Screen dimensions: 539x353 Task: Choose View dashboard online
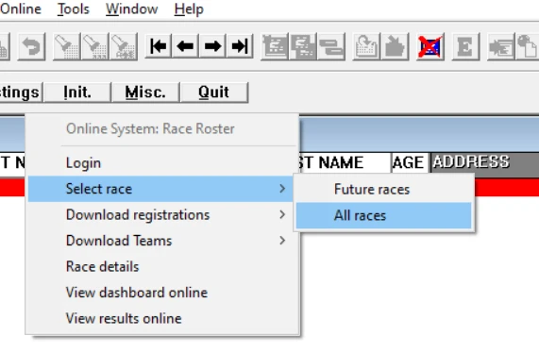pyautogui.click(x=160, y=293)
